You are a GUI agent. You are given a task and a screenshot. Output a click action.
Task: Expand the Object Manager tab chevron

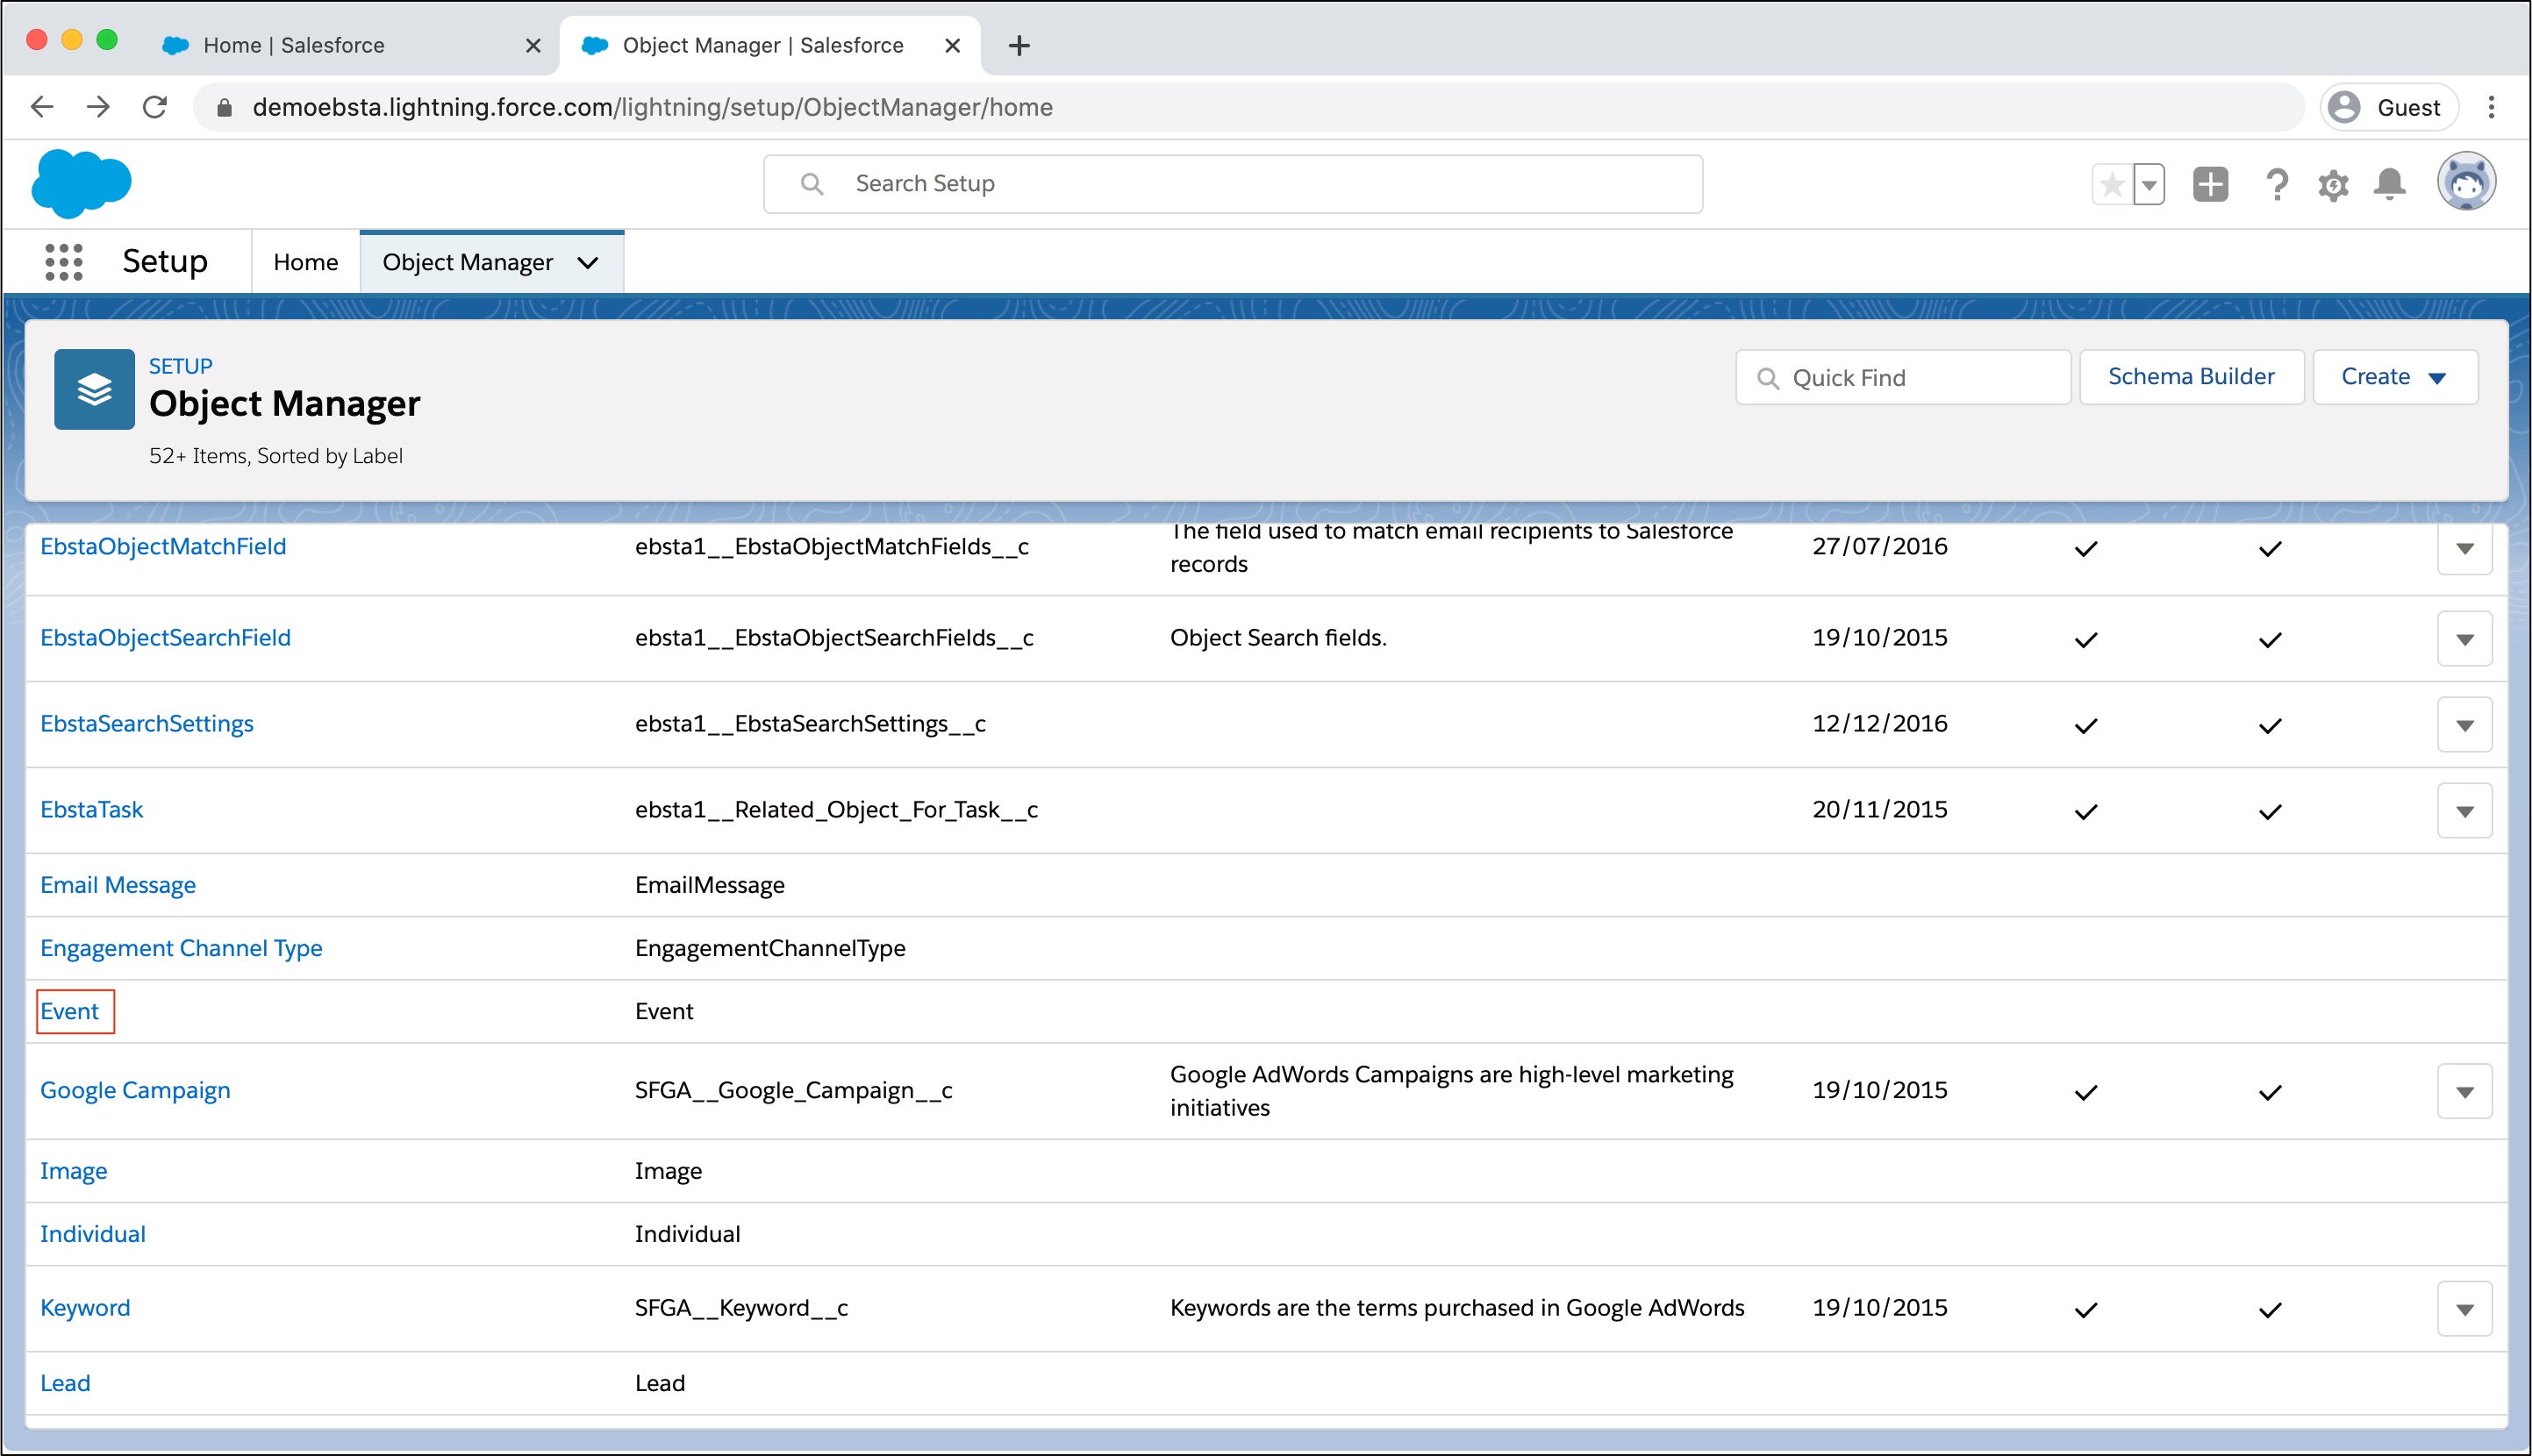click(x=588, y=263)
